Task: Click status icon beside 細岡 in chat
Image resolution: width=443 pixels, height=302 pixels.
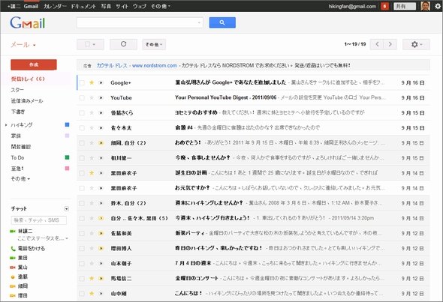Action: click(13, 286)
